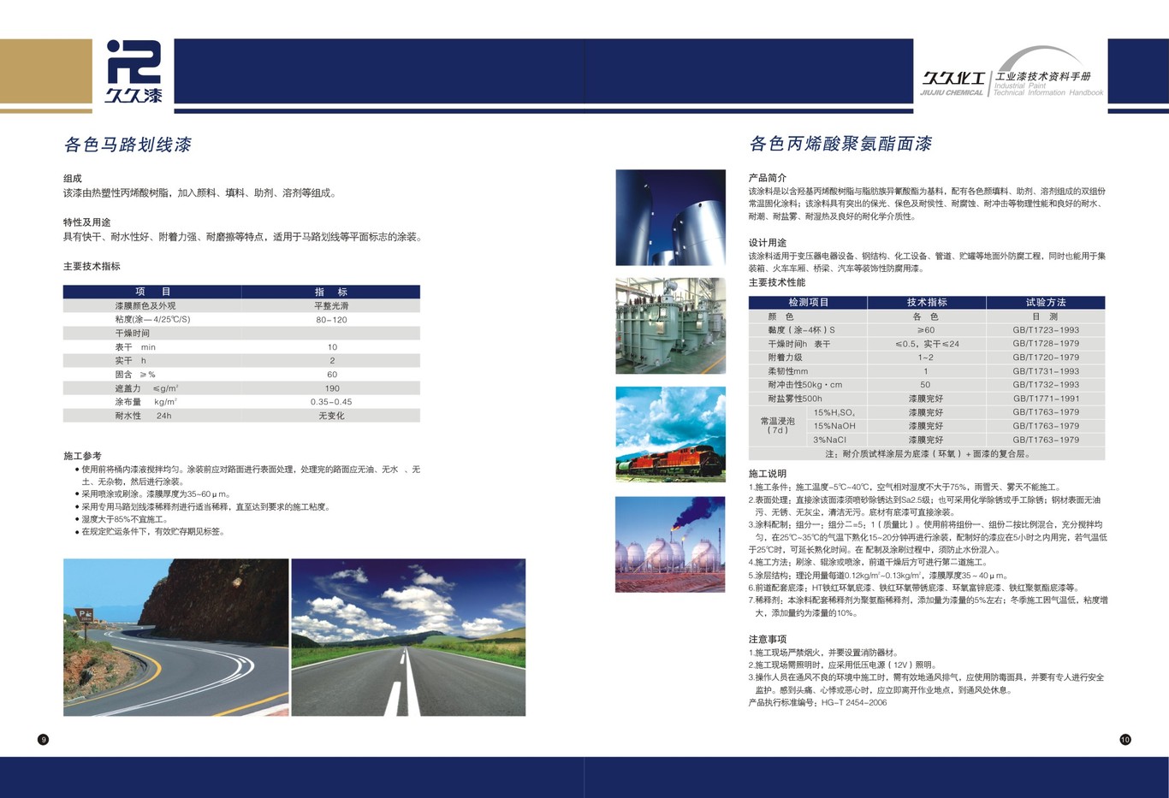Select the 表干 min row label
Viewport: 1169px width, 798px height.
pos(135,347)
